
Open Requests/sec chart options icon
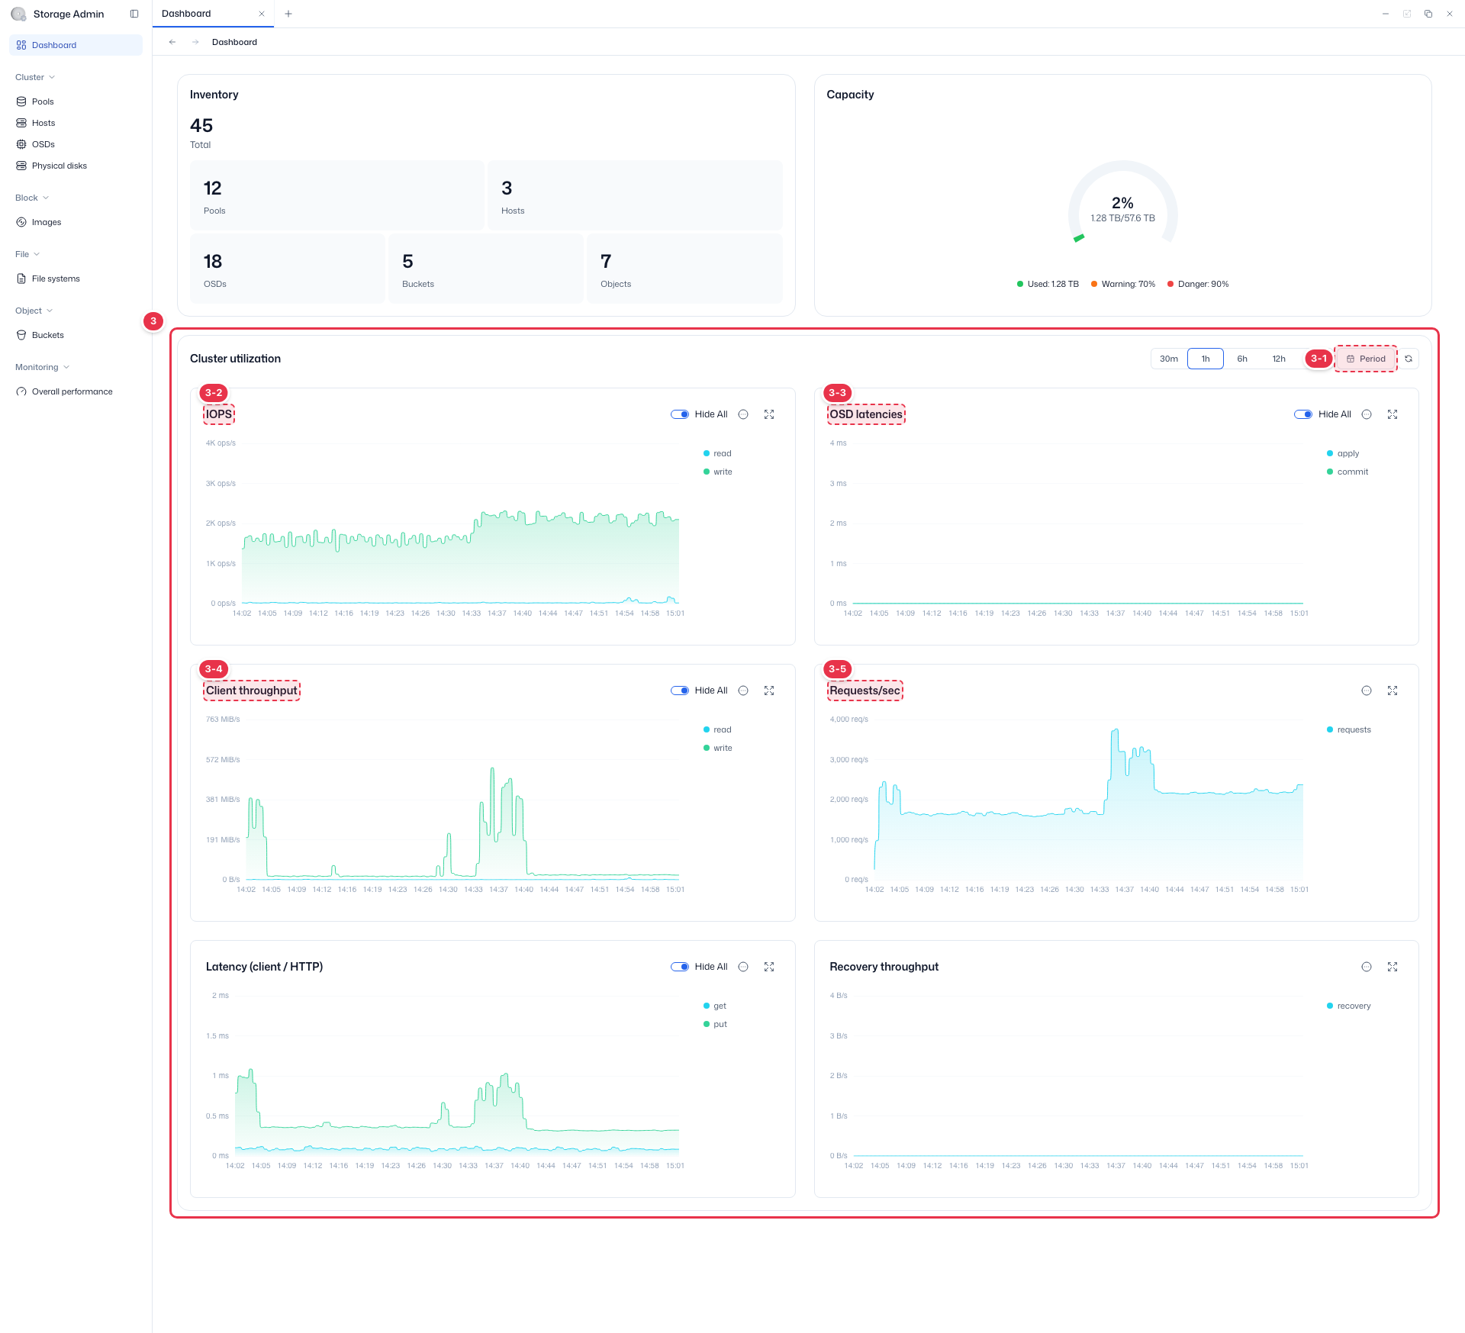(1367, 691)
